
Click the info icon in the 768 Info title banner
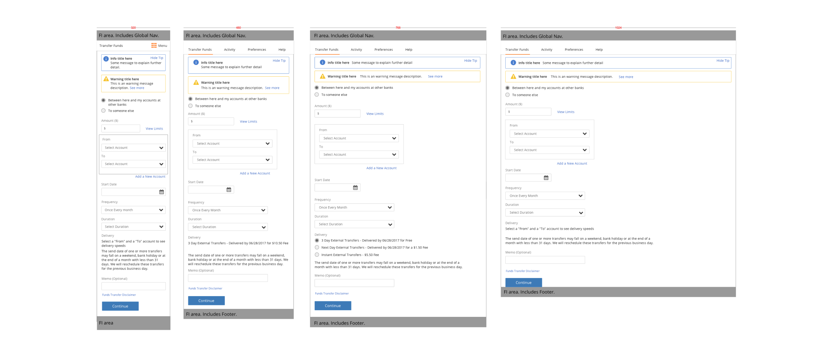[322, 62]
